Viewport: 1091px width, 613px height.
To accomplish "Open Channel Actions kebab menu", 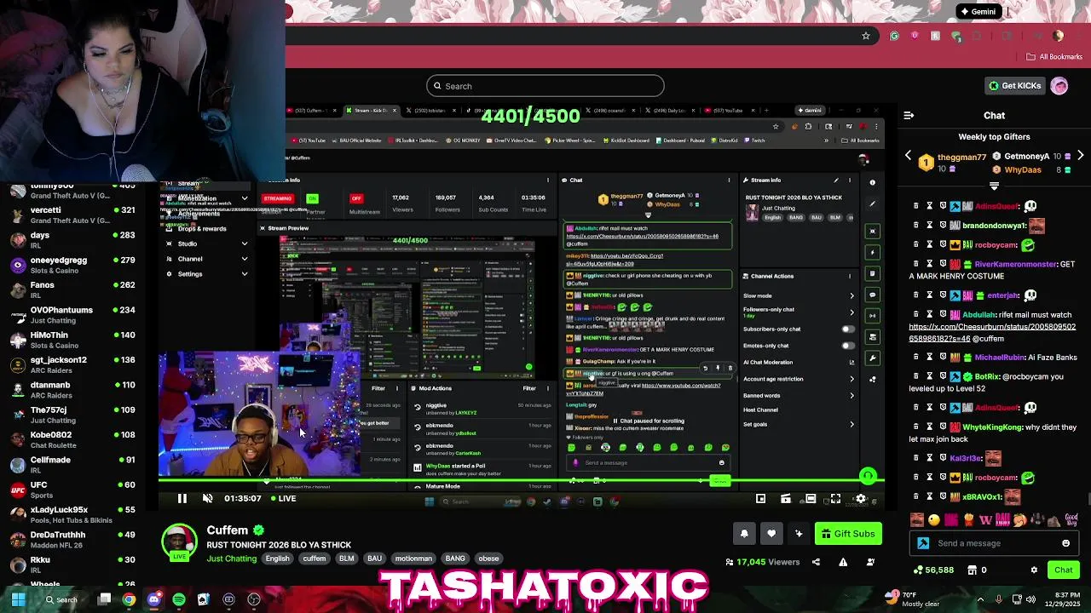I will 850,276.
